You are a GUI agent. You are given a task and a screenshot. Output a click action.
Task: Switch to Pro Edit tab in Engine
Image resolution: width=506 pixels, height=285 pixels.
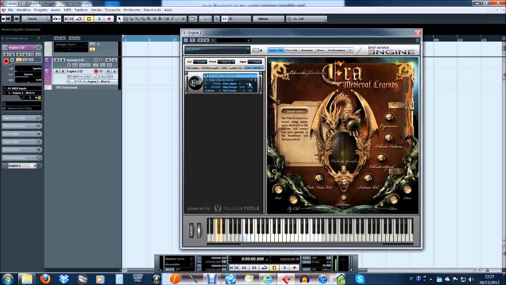point(292,50)
